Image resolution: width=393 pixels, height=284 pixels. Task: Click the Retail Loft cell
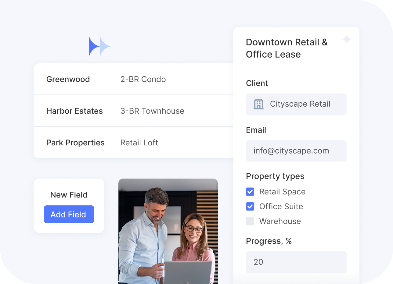click(139, 143)
